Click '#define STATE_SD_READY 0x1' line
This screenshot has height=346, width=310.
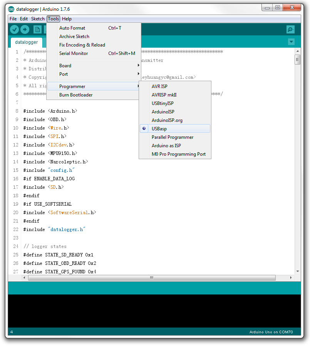(59, 255)
